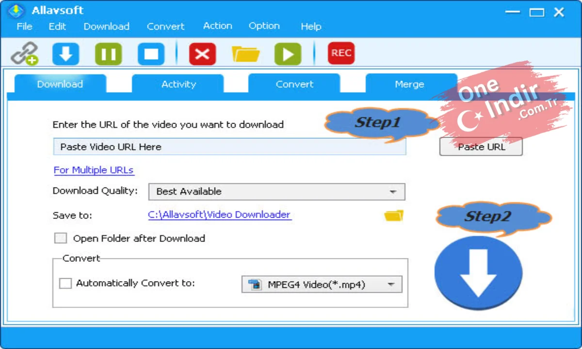The height and width of the screenshot is (349, 582).
Task: Open the For Multiple URLs link
Action: click(94, 170)
